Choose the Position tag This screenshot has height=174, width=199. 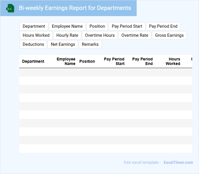point(97,26)
